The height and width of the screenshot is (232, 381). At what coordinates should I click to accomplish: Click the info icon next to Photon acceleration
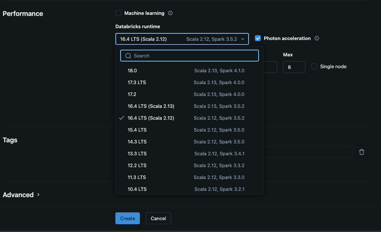(x=317, y=39)
